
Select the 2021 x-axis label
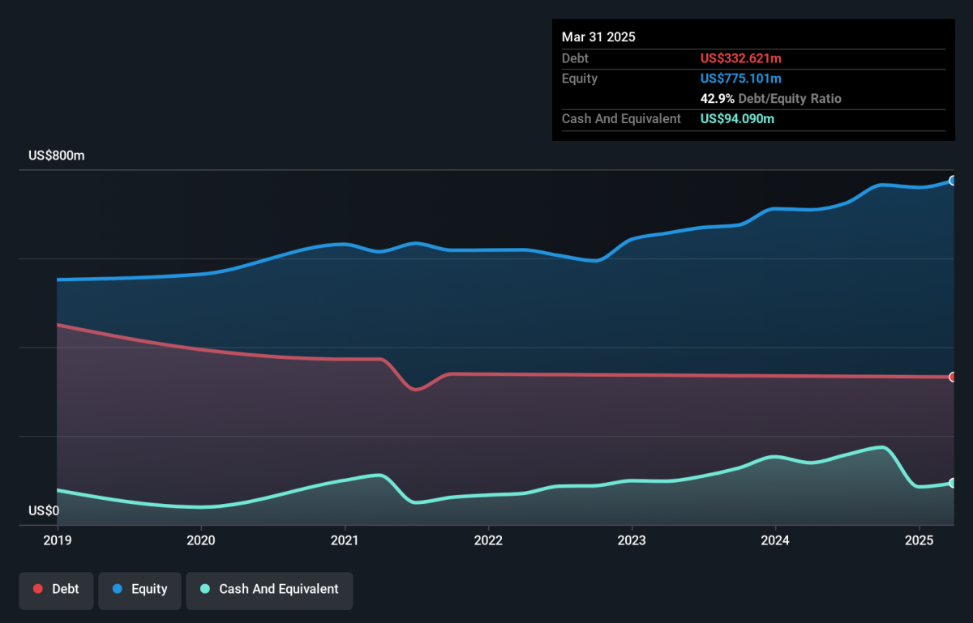tap(345, 540)
